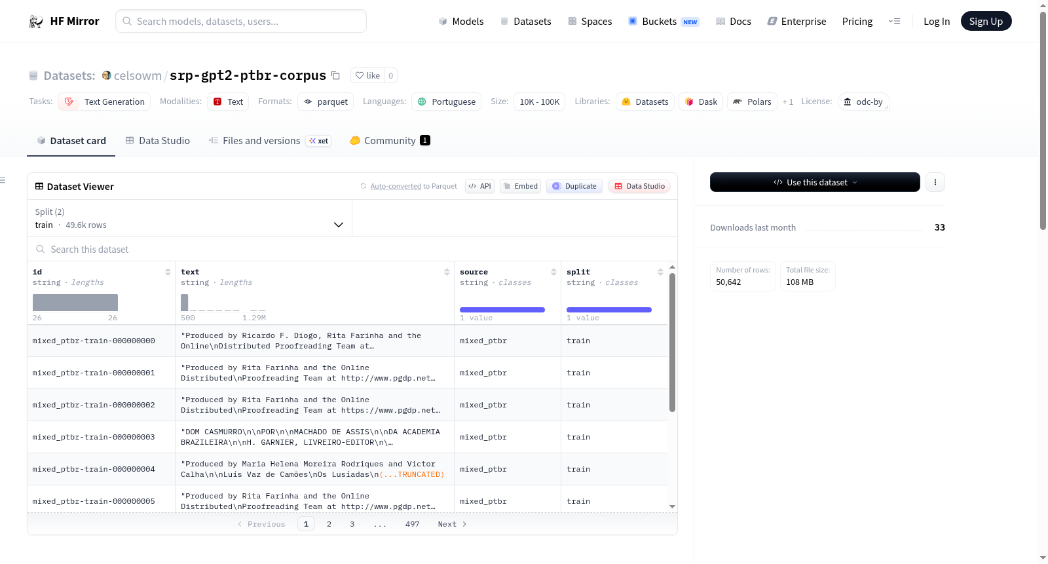Click the like count 0

pyautogui.click(x=391, y=75)
